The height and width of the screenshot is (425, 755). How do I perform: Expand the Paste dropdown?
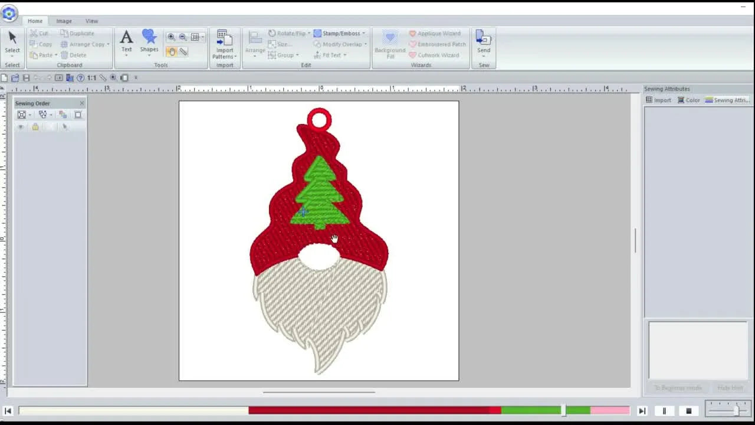pyautogui.click(x=56, y=55)
